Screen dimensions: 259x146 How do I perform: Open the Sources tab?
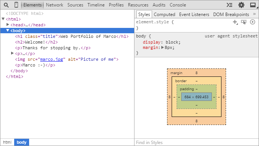pos(75,5)
